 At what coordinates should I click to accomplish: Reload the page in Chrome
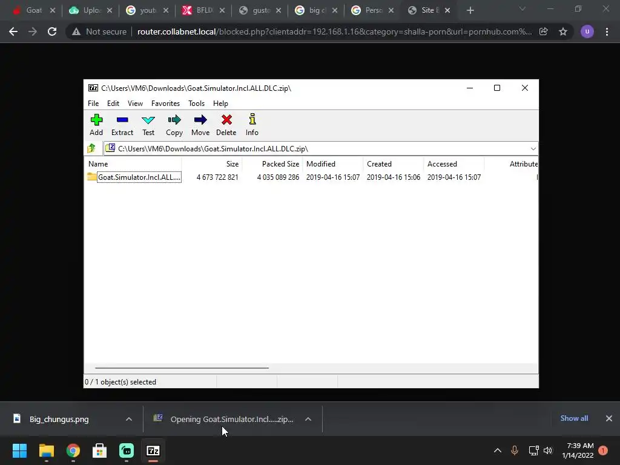pyautogui.click(x=52, y=31)
